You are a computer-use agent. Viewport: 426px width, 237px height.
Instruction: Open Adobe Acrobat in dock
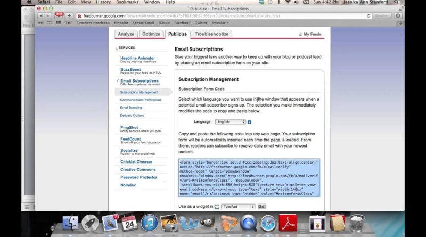[288, 223]
